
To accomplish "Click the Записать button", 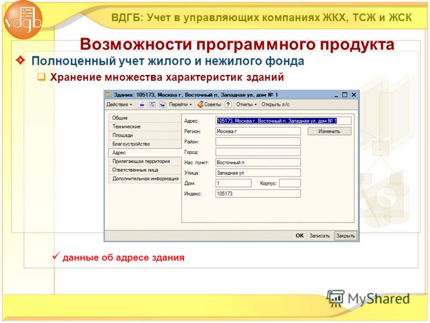I will [x=319, y=236].
